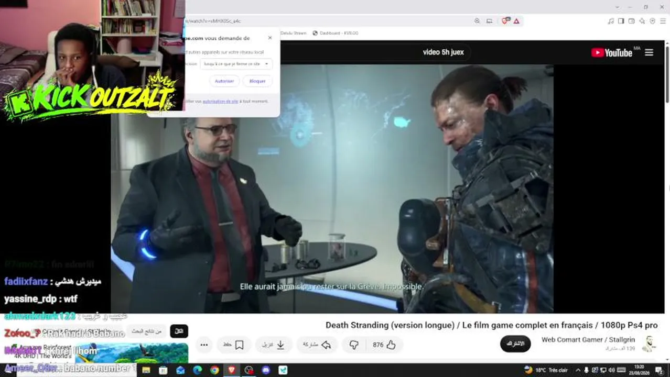670x377 pixels.
Task: Open the YouTube hamburger menu
Action: tap(649, 52)
